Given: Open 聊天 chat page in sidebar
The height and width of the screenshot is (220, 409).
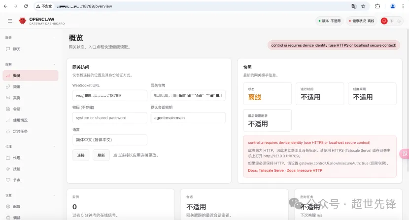Looking at the screenshot, I should (31, 49).
